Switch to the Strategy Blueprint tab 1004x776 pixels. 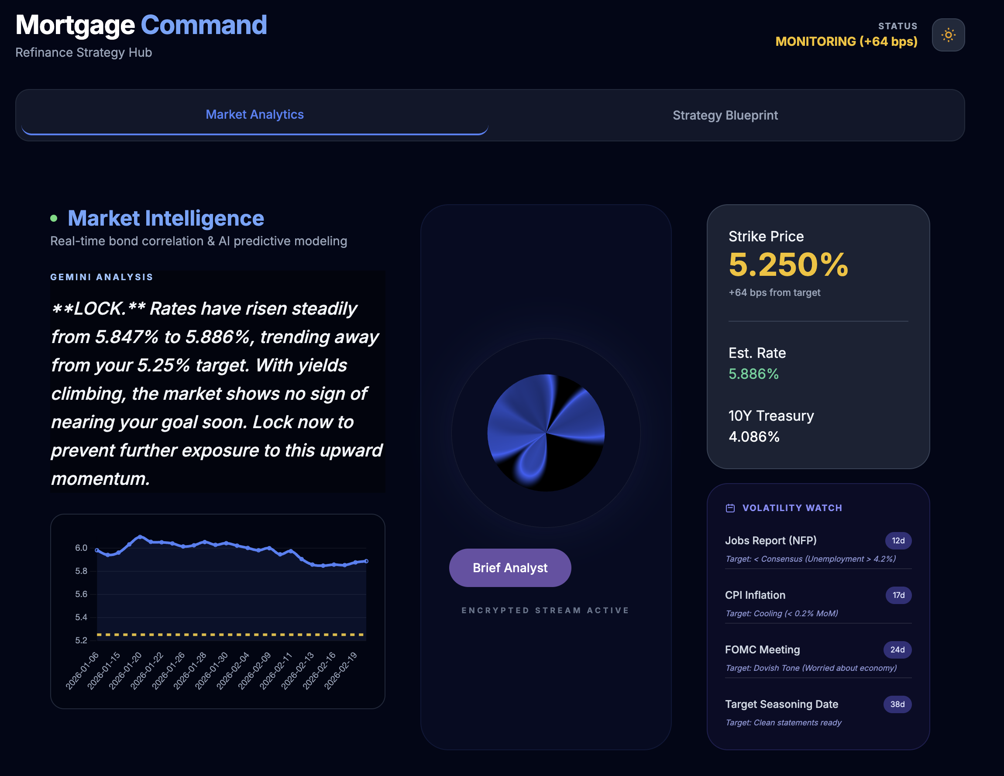[725, 115]
